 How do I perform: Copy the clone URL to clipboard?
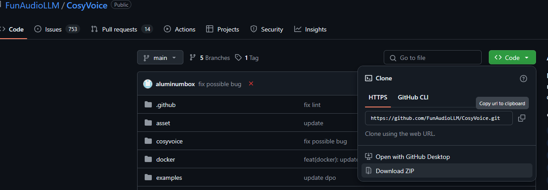tap(522, 118)
